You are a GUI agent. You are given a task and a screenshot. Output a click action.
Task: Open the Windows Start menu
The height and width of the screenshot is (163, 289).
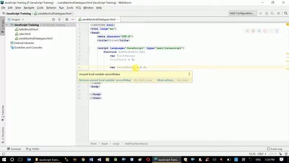[4, 159]
